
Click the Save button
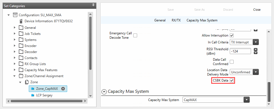click(171, 10)
